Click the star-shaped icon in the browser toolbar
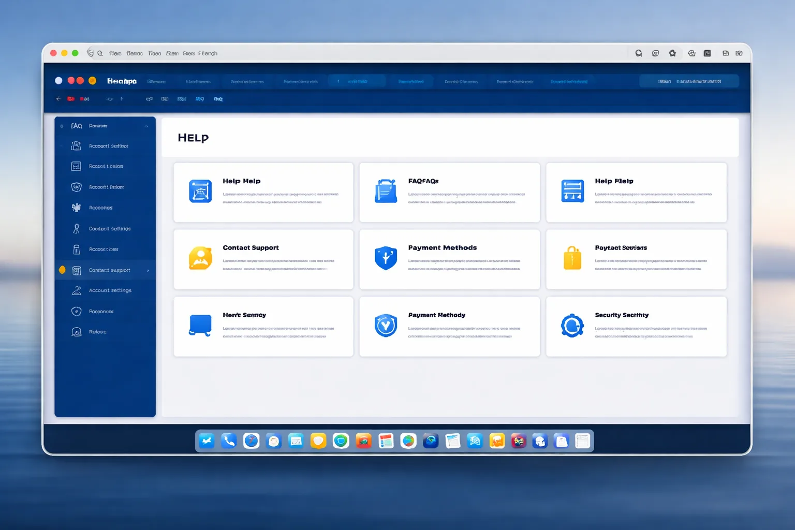Screen dimensions: 795x530 tap(672, 53)
